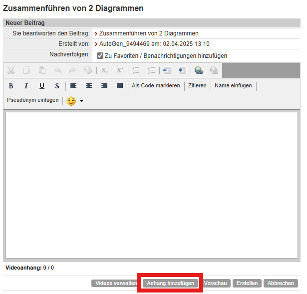Insert a numbered list
This screenshot has width=307, height=294.
(x=136, y=70)
